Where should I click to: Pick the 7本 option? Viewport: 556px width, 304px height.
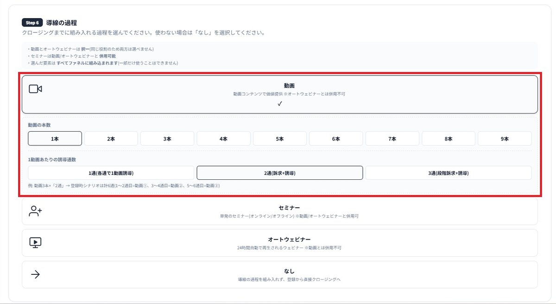click(392, 139)
